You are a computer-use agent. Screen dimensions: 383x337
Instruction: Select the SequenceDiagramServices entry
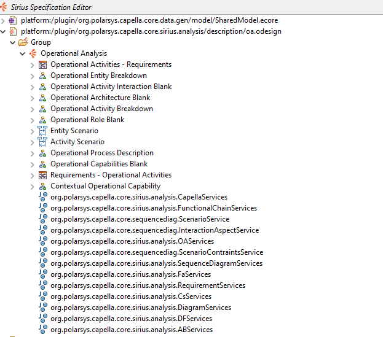156,263
